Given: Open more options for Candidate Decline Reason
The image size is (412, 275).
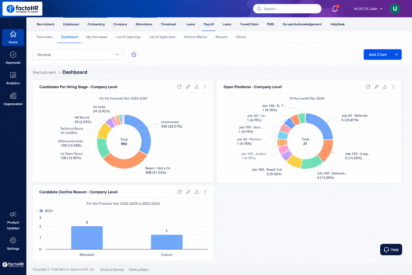Looking at the screenshot, I should coord(205,192).
